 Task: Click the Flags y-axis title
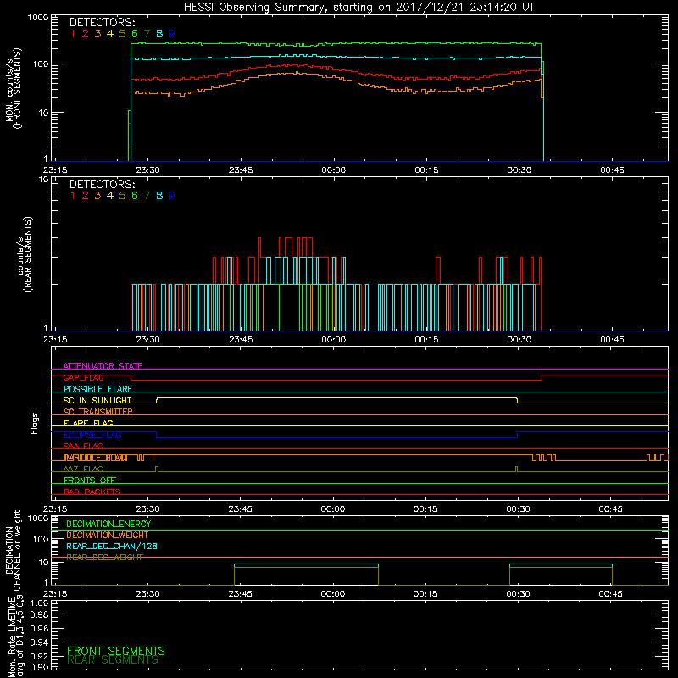[35, 423]
